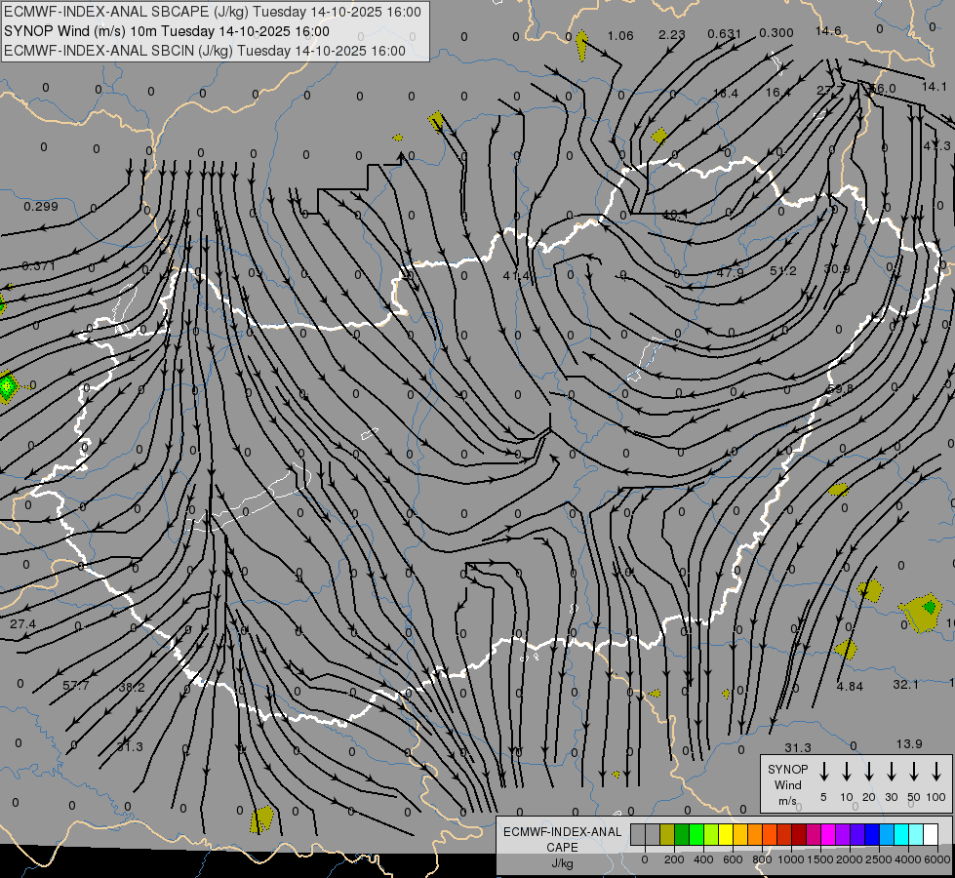
Task: Click the 5 m/s wind arrow in legend
Action: [824, 772]
